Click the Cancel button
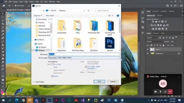The width and height of the screenshot is (184, 103). point(113,82)
